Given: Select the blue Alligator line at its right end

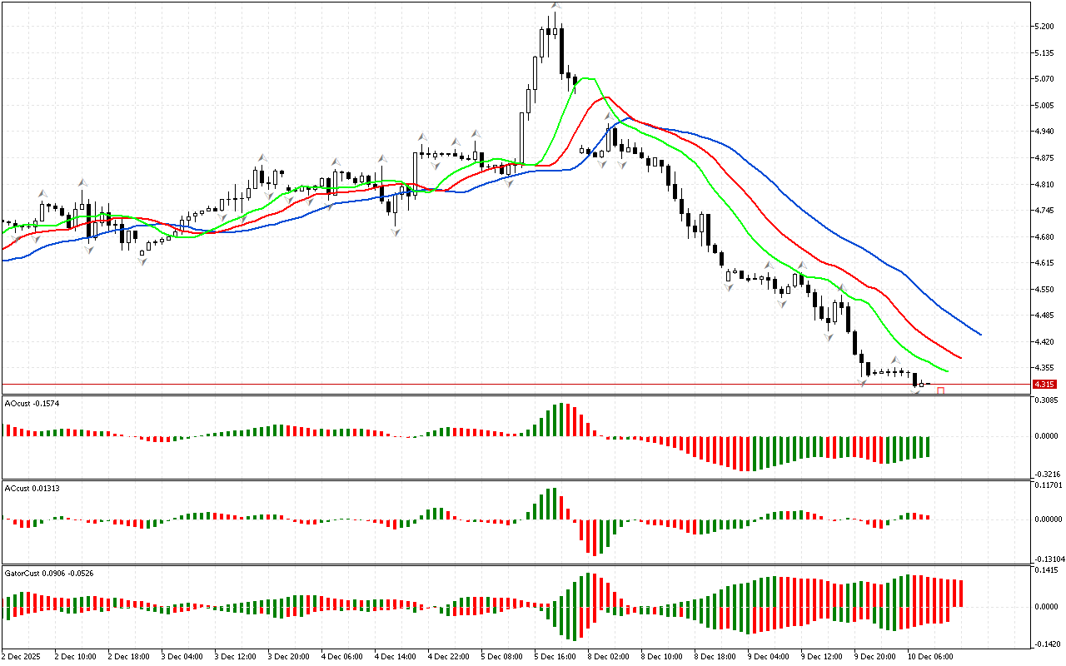Looking at the screenshot, I should pyautogui.click(x=979, y=334).
